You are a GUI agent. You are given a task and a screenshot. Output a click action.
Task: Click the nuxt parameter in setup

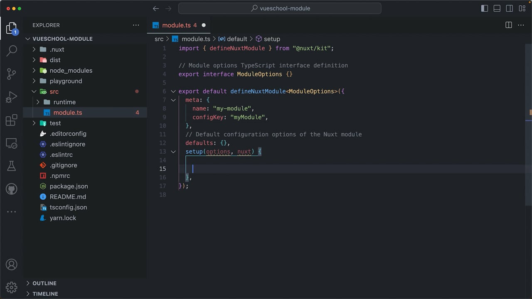tap(244, 152)
